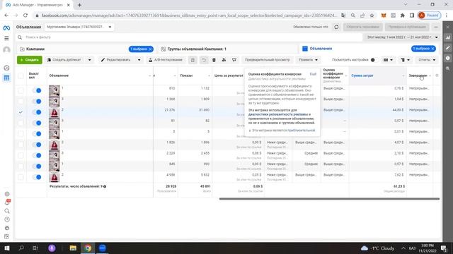The image size is (453, 254).
Task: Click the column customize gear icon
Action: point(437,75)
